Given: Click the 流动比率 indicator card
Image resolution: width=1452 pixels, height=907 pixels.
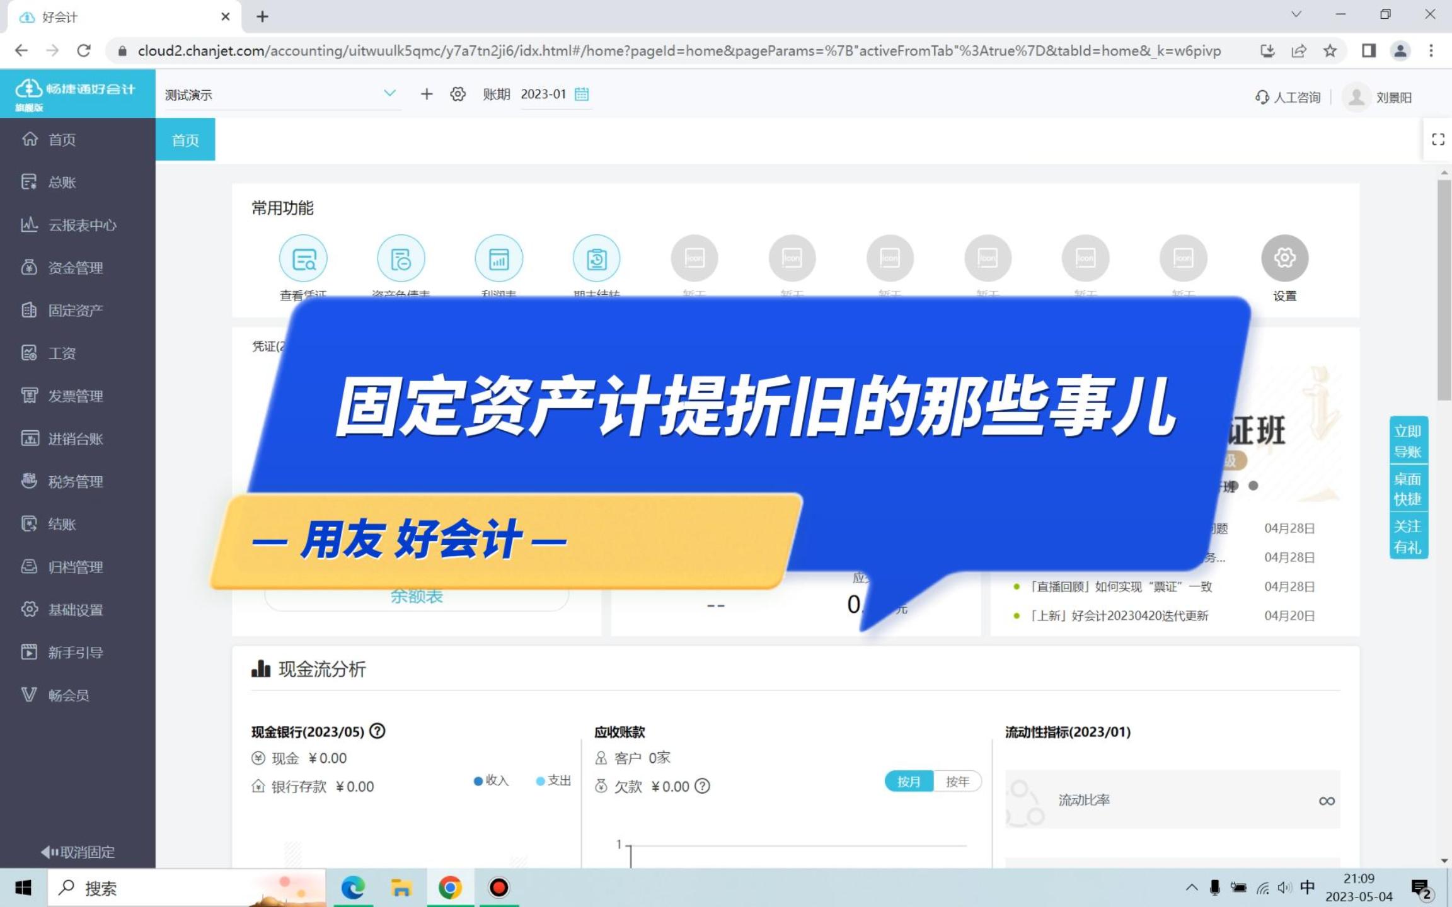Looking at the screenshot, I should (x=1172, y=800).
